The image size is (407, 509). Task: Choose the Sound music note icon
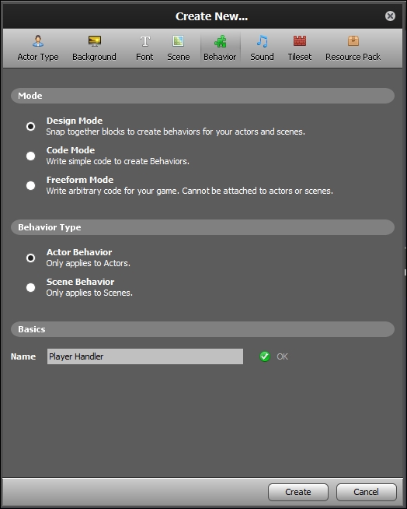(263, 41)
